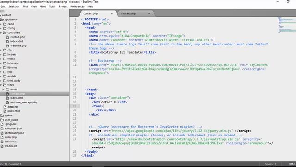
Task: Close the unsaved contact.php tab
Action: 112,13
